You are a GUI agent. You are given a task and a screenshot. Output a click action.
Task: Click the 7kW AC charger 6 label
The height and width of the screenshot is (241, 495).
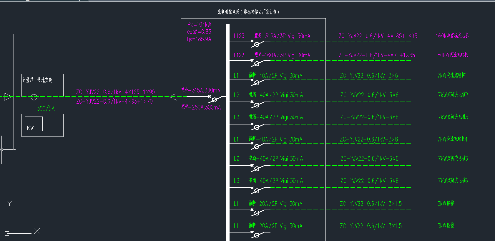pos(453,181)
